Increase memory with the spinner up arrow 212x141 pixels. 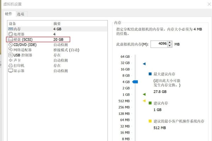170,43
